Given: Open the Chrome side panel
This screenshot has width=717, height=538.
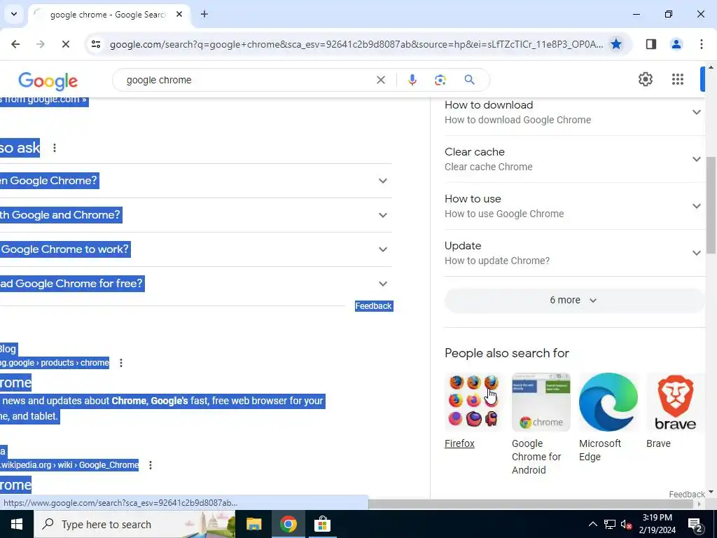Looking at the screenshot, I should (x=650, y=44).
